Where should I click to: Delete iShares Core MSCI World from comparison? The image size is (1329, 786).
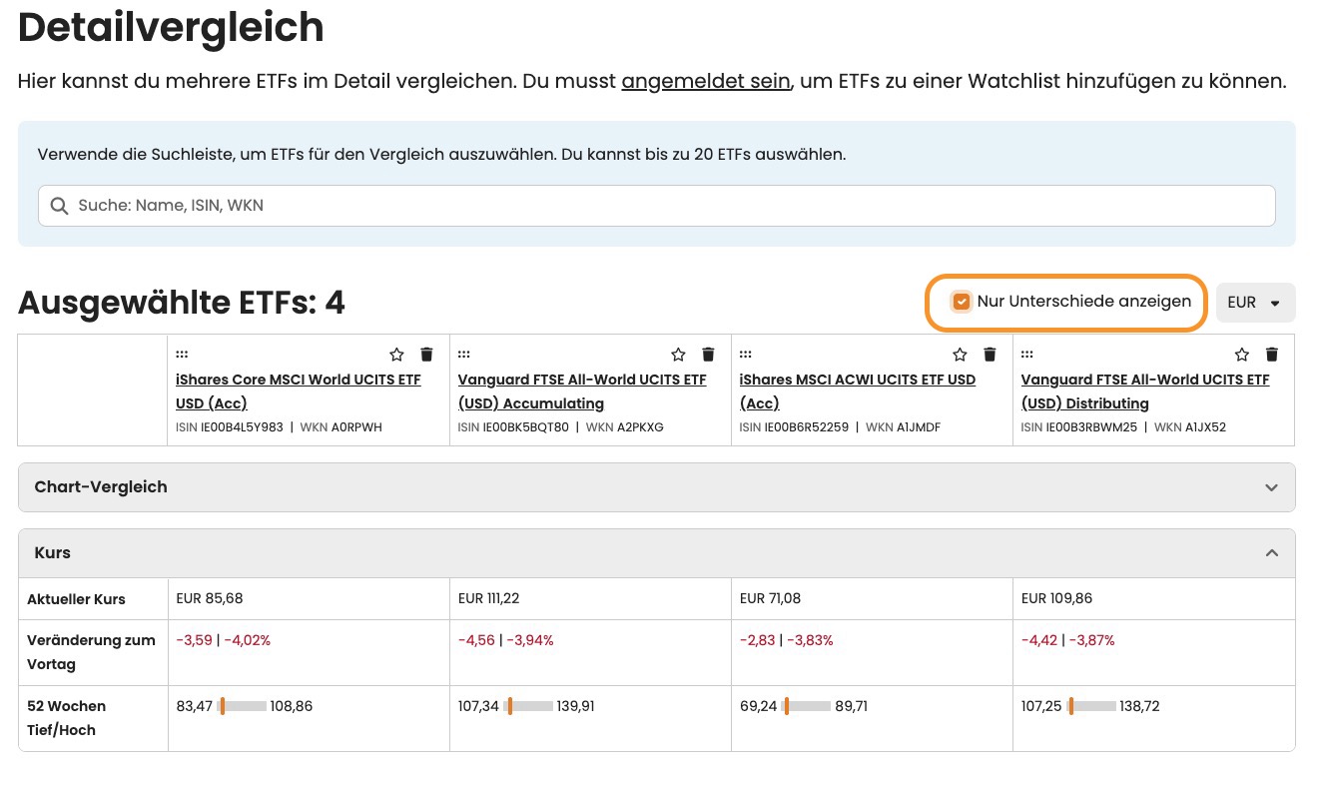click(x=426, y=355)
